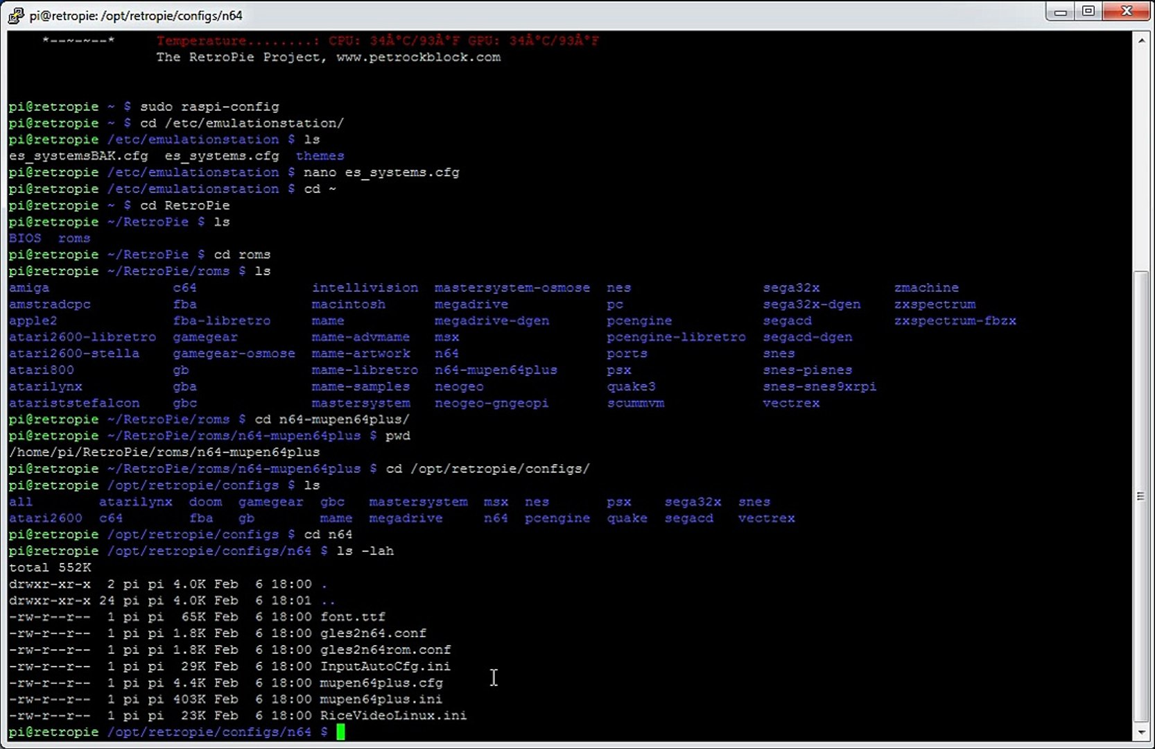Click the mupen64plus.cfg filename in the listing

381,682
